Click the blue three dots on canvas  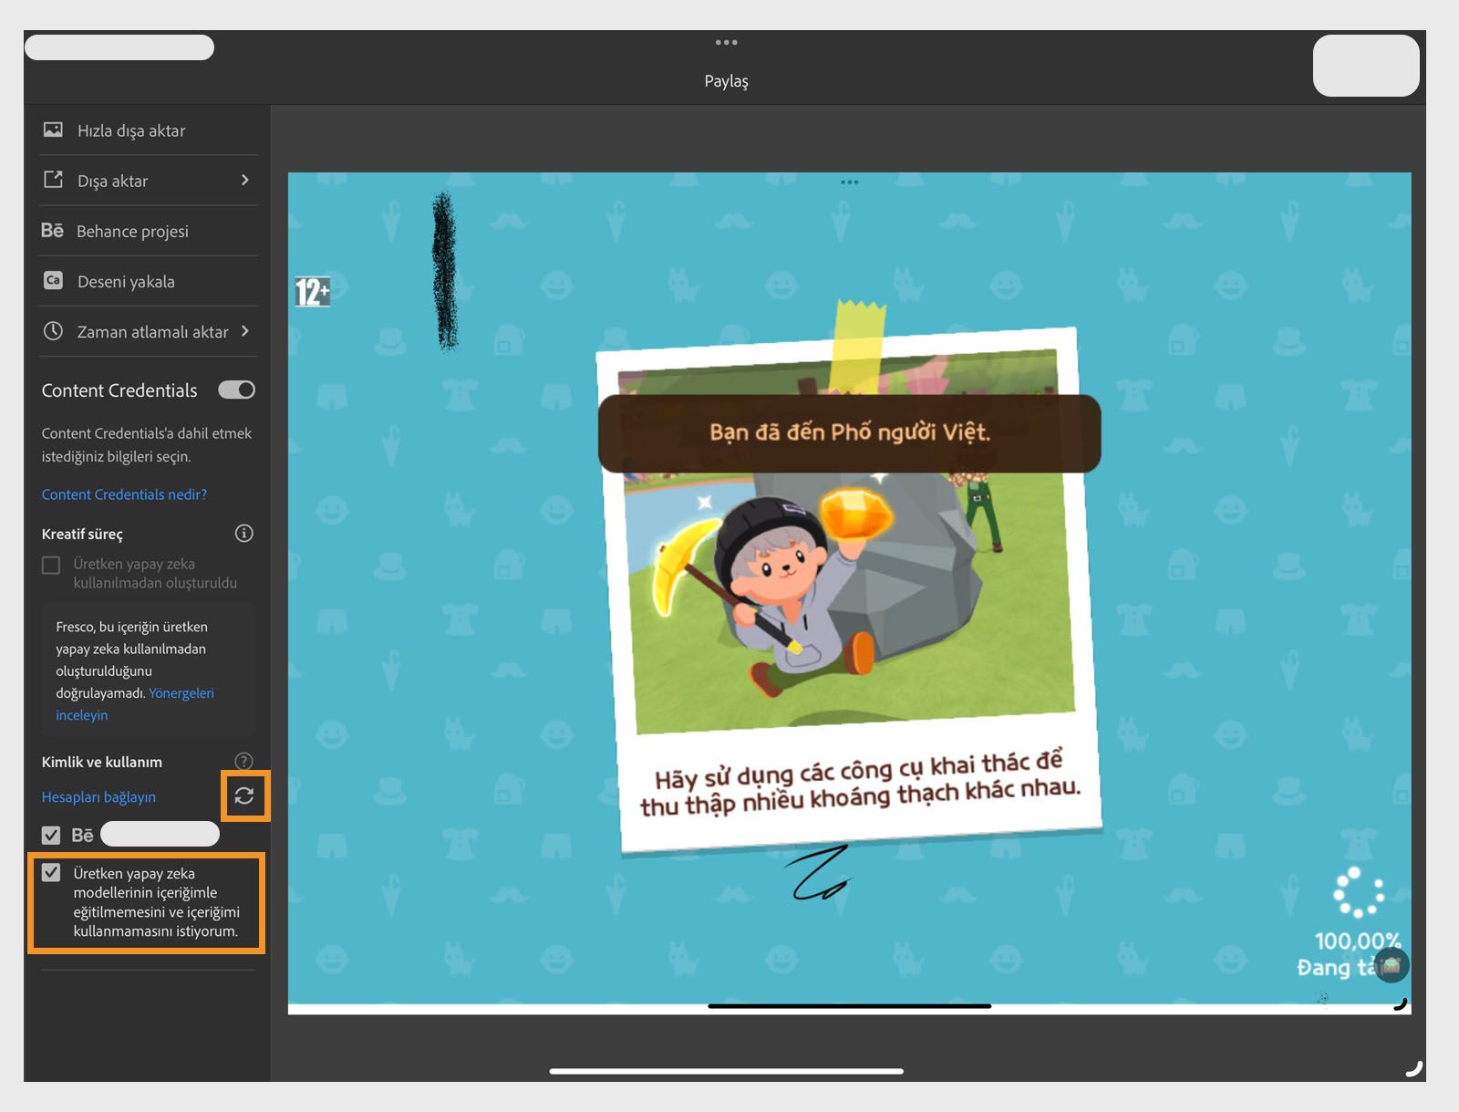click(x=849, y=182)
